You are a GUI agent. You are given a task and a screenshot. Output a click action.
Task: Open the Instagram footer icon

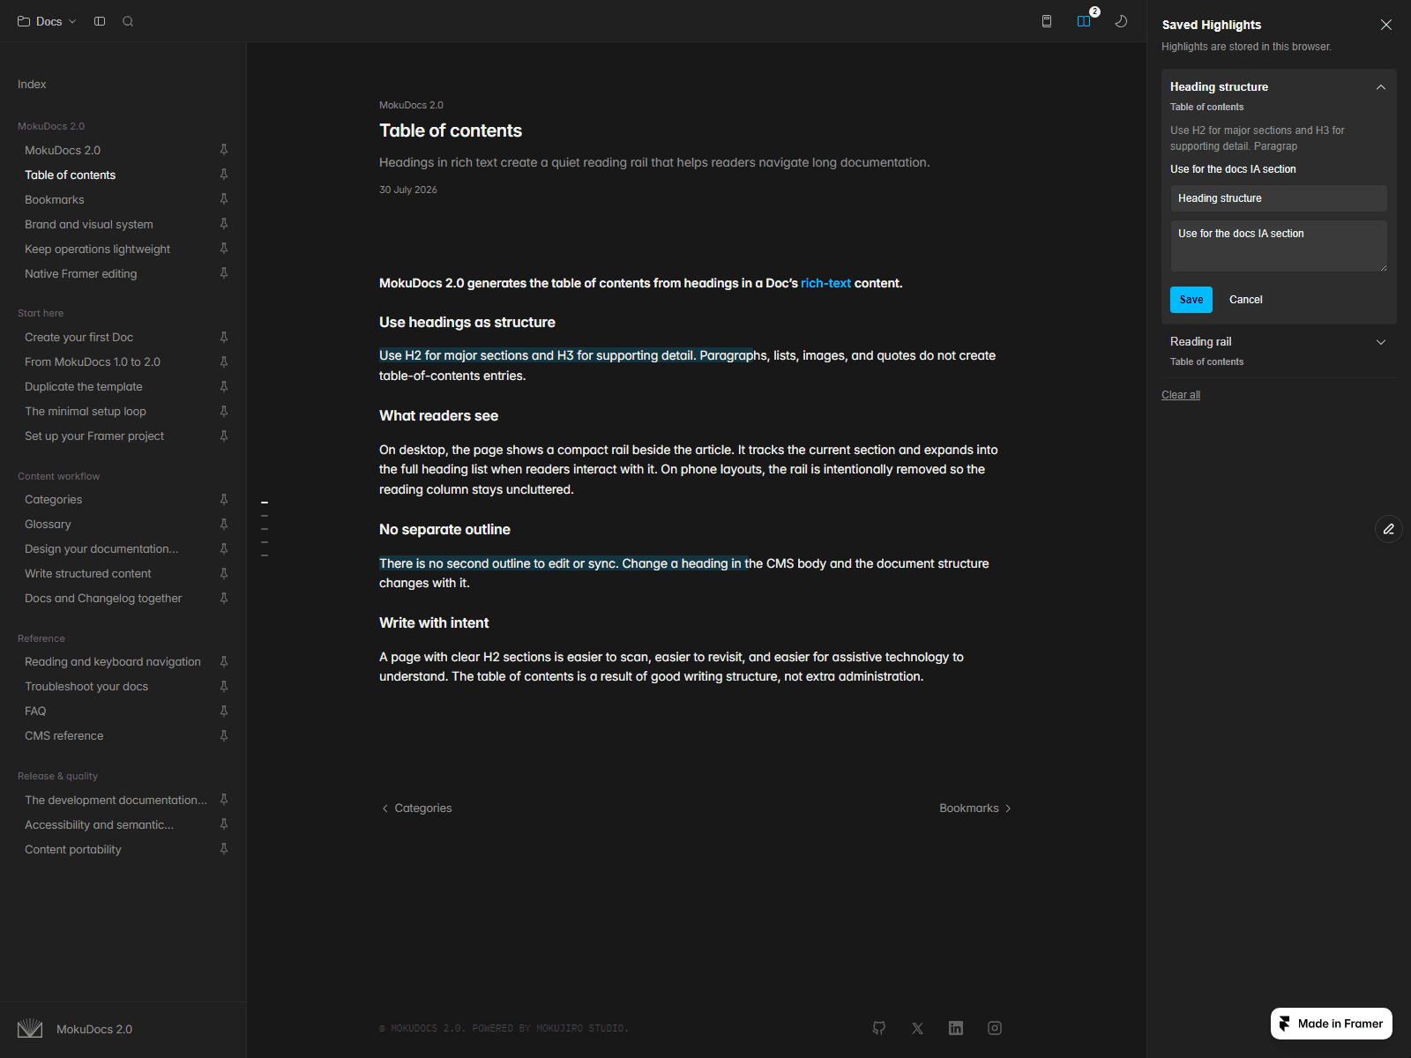point(995,1028)
